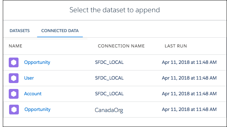Screen dimensions: 227x127
Task: Switch to the DATASETS tab
Action: (x=20, y=31)
